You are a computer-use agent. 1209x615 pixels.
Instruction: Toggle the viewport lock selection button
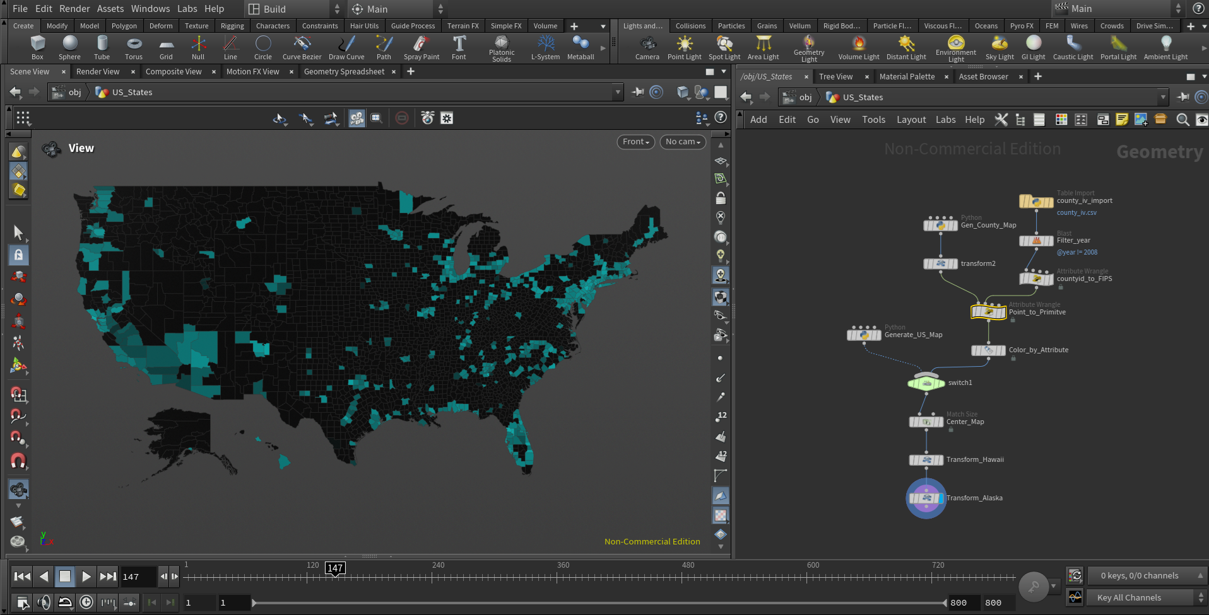point(18,255)
